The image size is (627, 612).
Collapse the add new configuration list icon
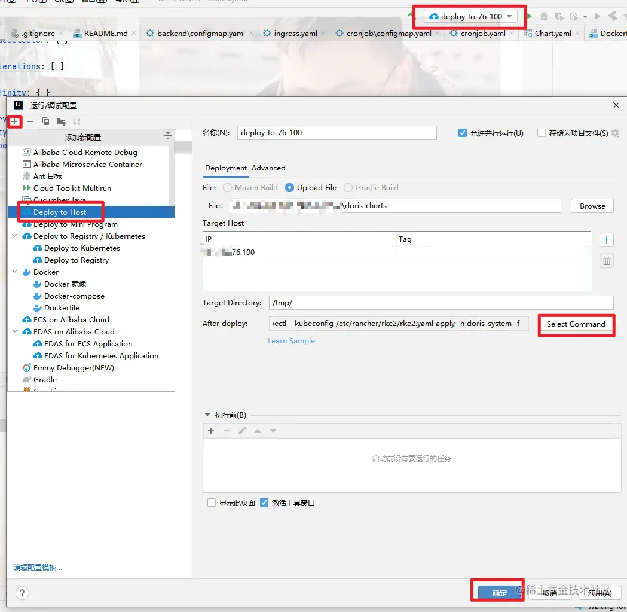[x=168, y=136]
